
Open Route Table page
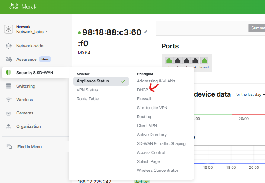pyautogui.click(x=88, y=99)
